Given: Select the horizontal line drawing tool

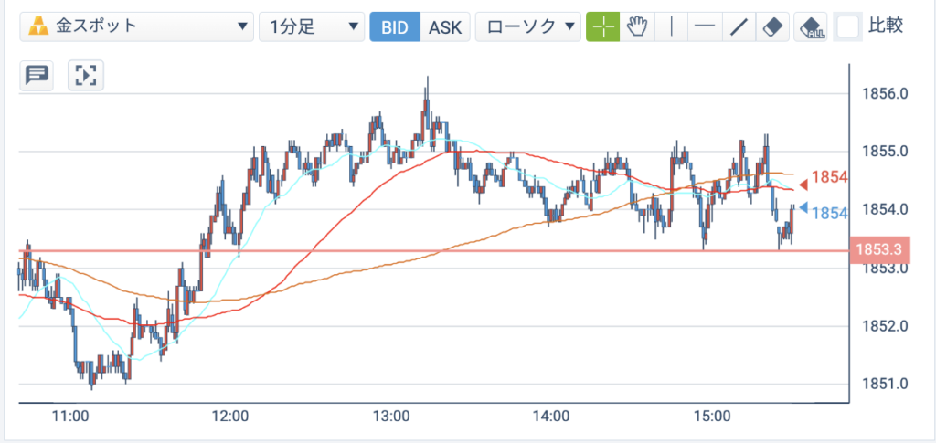Looking at the screenshot, I should (706, 26).
